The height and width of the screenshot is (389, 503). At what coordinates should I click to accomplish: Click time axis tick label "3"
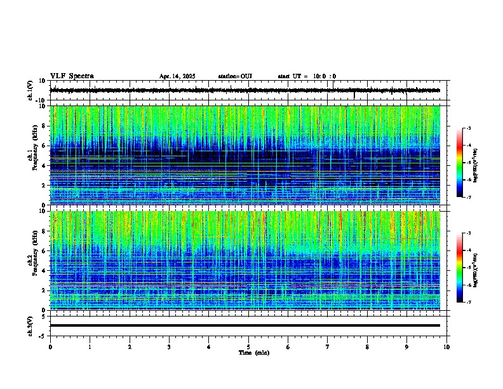[169, 347]
